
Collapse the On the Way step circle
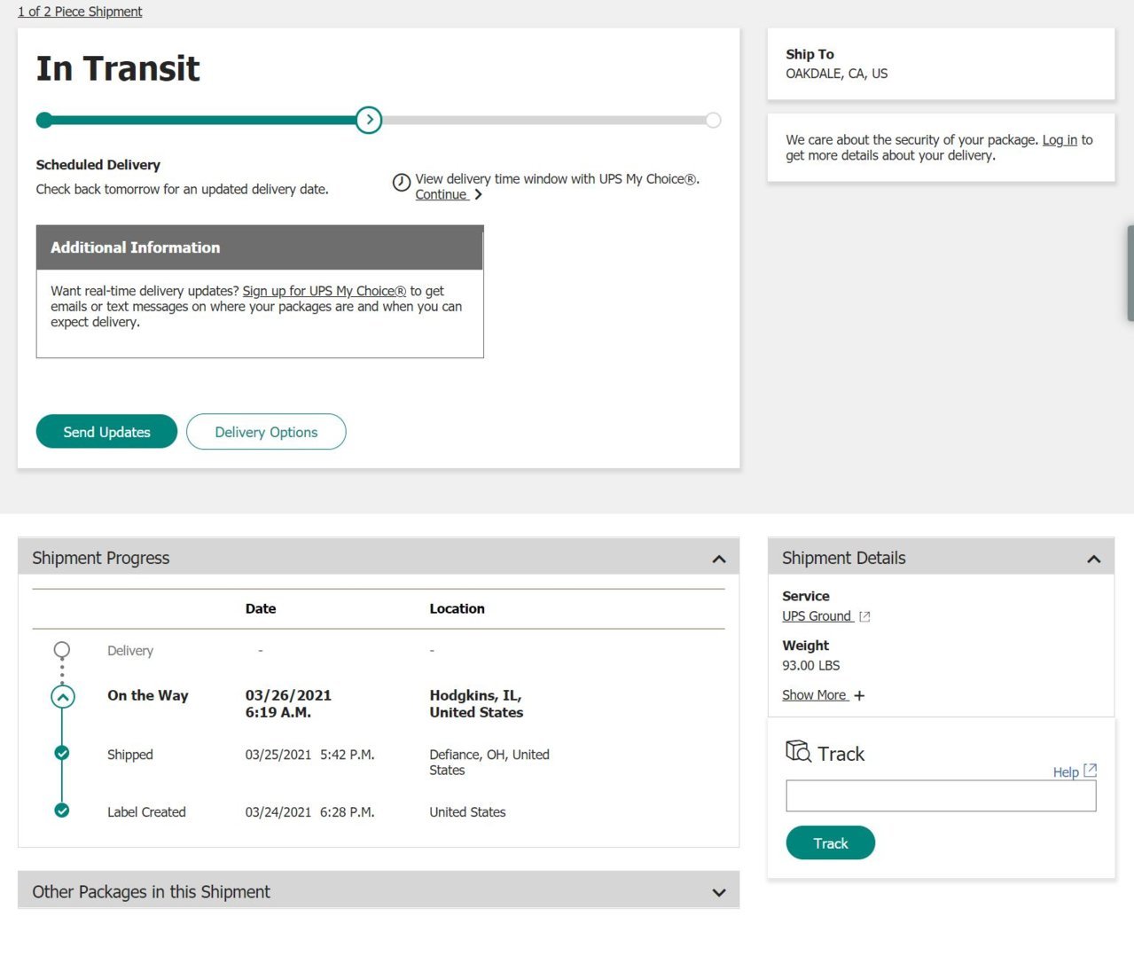pyautogui.click(x=62, y=697)
